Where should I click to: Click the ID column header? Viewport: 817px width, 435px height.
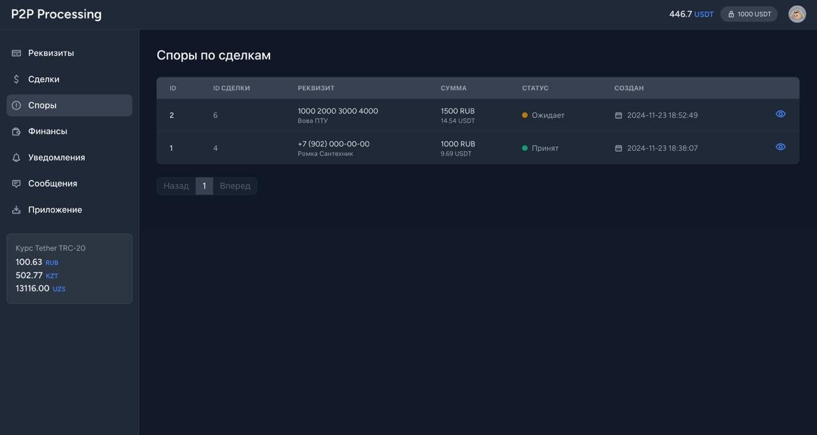click(173, 88)
